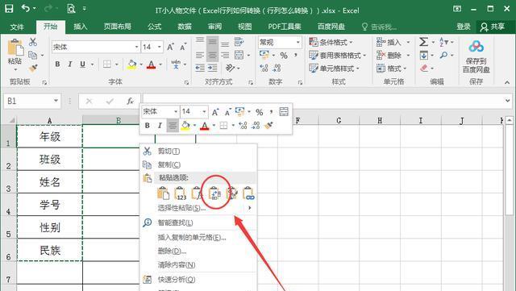Toggle Italic in the ribbon font group
The height and width of the screenshot is (291, 516).
coord(70,64)
